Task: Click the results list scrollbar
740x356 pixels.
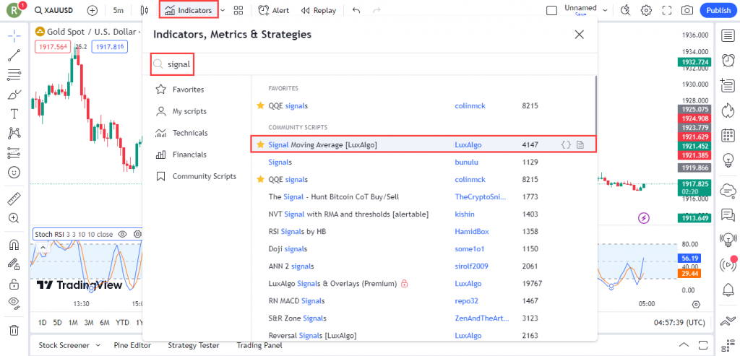Action: [595, 105]
